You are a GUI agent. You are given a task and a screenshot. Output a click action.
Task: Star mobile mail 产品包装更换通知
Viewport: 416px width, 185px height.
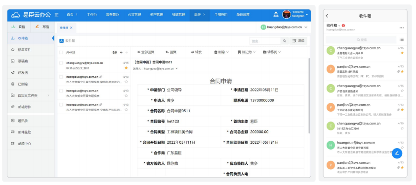[402, 91]
